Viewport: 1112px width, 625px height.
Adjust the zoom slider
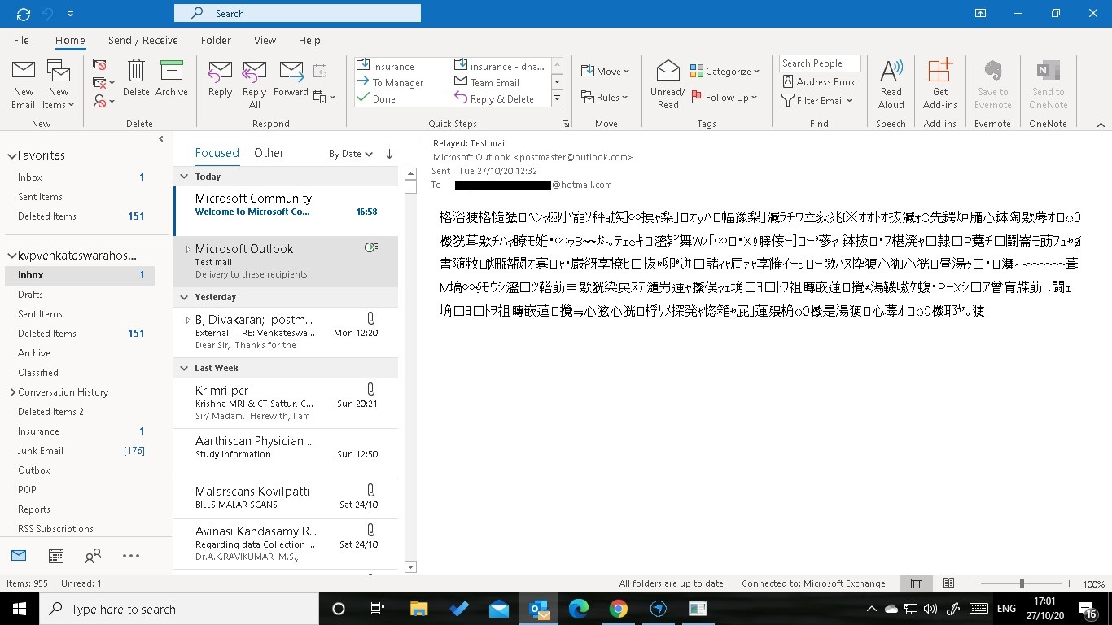click(x=1022, y=583)
